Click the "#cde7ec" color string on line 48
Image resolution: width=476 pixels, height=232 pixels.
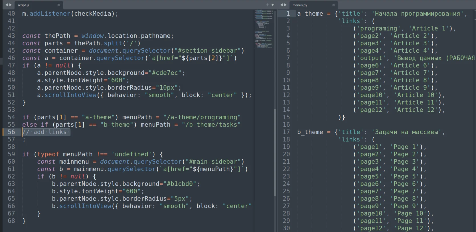point(165,73)
